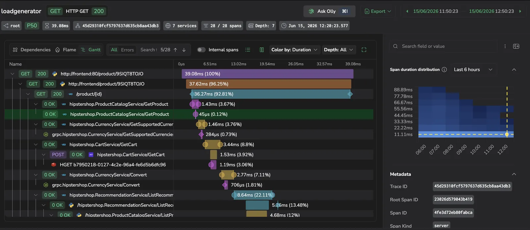530x230 pixels.
Task: Open the metadata panel's three-dot menu
Action: click(505, 46)
